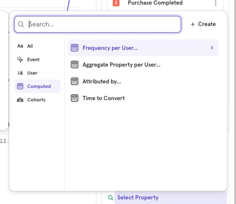Switch to the User category
Viewport: 236px width, 204px height.
point(32,73)
